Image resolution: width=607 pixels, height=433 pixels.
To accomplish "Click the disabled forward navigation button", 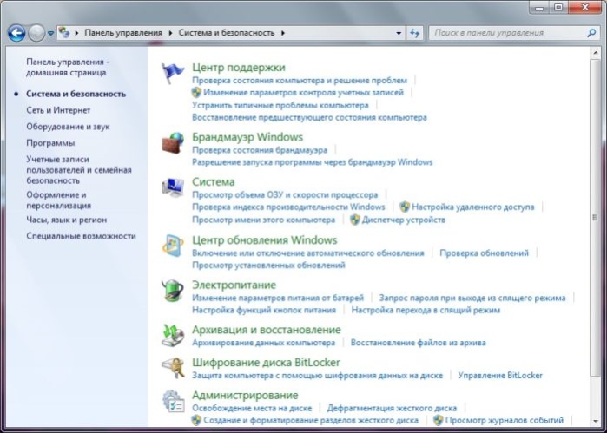I will (36, 33).
